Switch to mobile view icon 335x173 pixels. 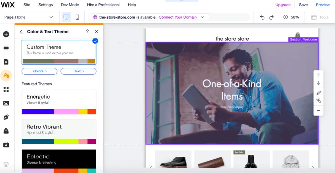(77, 17)
